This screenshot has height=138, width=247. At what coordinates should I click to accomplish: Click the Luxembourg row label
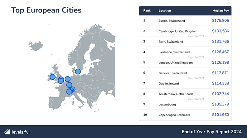click(x=167, y=104)
